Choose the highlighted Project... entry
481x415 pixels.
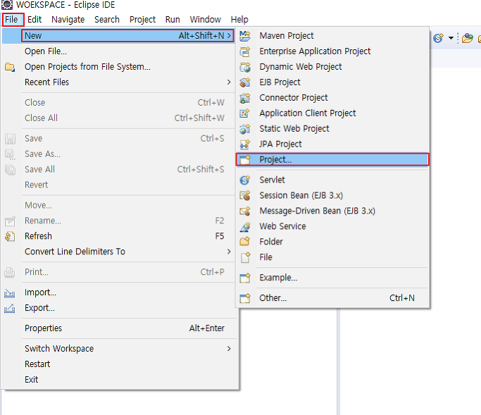click(x=332, y=160)
